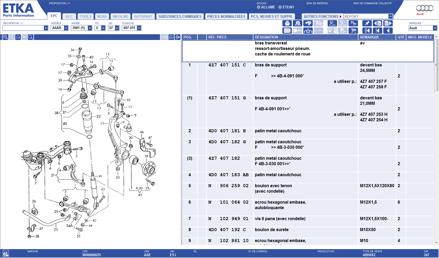Switch to the SUBSTANCES CHIMIQUES tab

(180, 16)
